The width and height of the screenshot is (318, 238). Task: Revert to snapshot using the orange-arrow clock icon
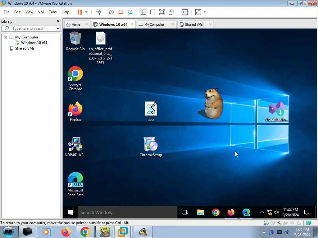click(121, 12)
